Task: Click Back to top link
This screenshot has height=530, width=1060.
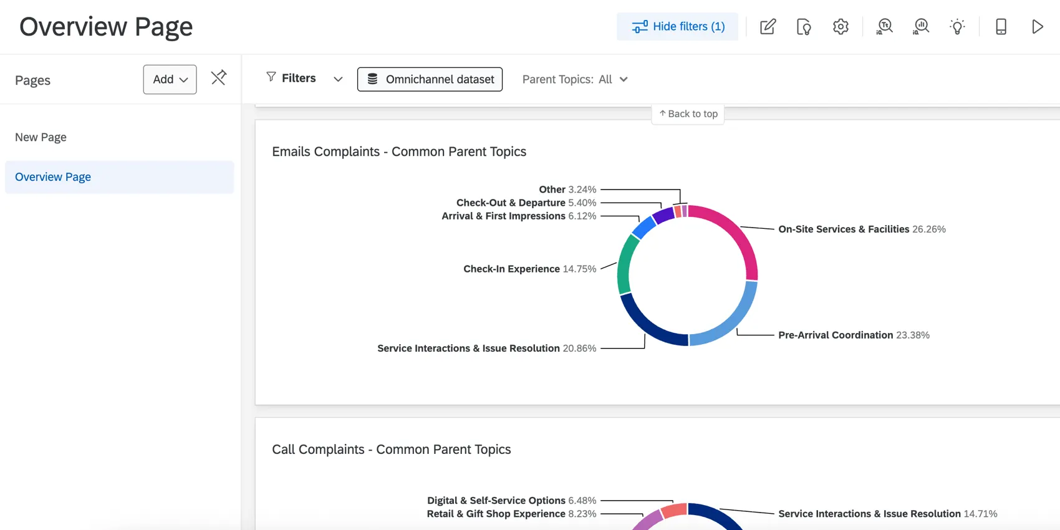Action: pos(688,114)
